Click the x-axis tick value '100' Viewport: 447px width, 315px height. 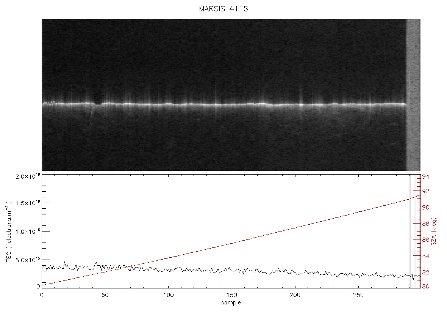point(168,295)
